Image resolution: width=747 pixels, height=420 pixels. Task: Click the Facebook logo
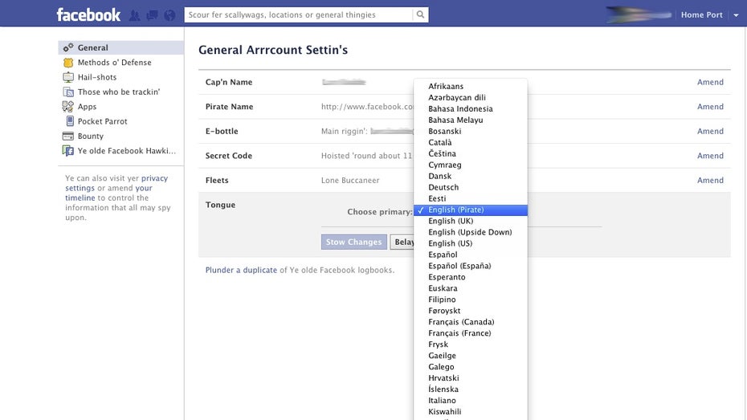point(88,14)
